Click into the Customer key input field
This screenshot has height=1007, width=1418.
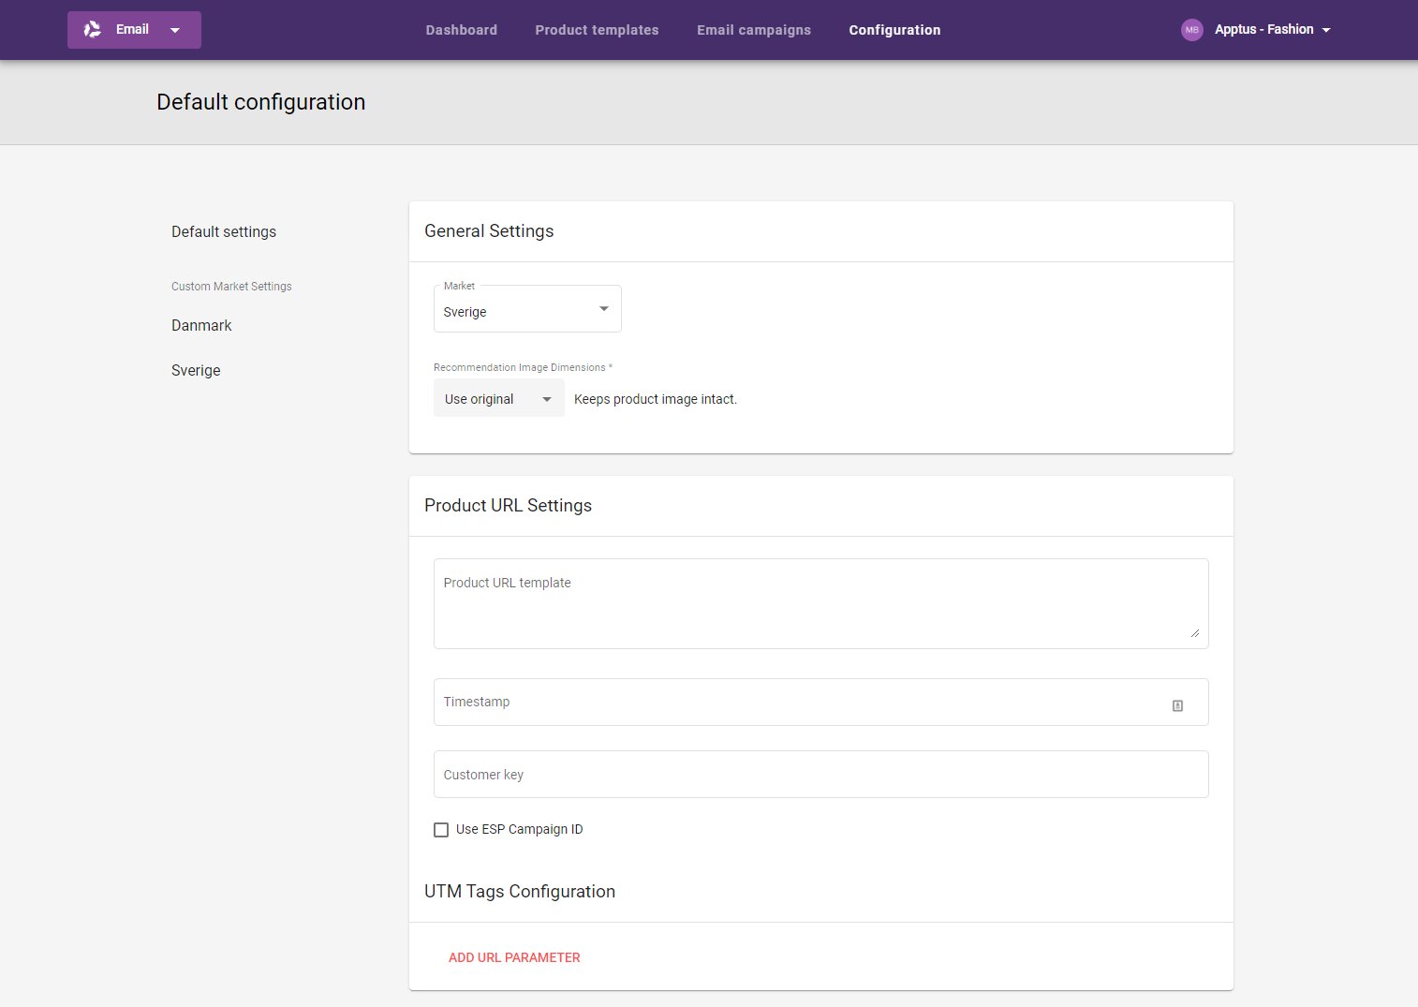point(820,774)
